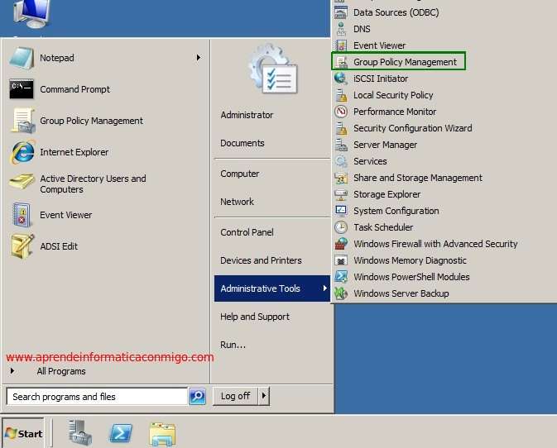This screenshot has height=448, width=557.
Task: Select "Task Scheduler" label in submenu
Action: pyautogui.click(x=383, y=227)
